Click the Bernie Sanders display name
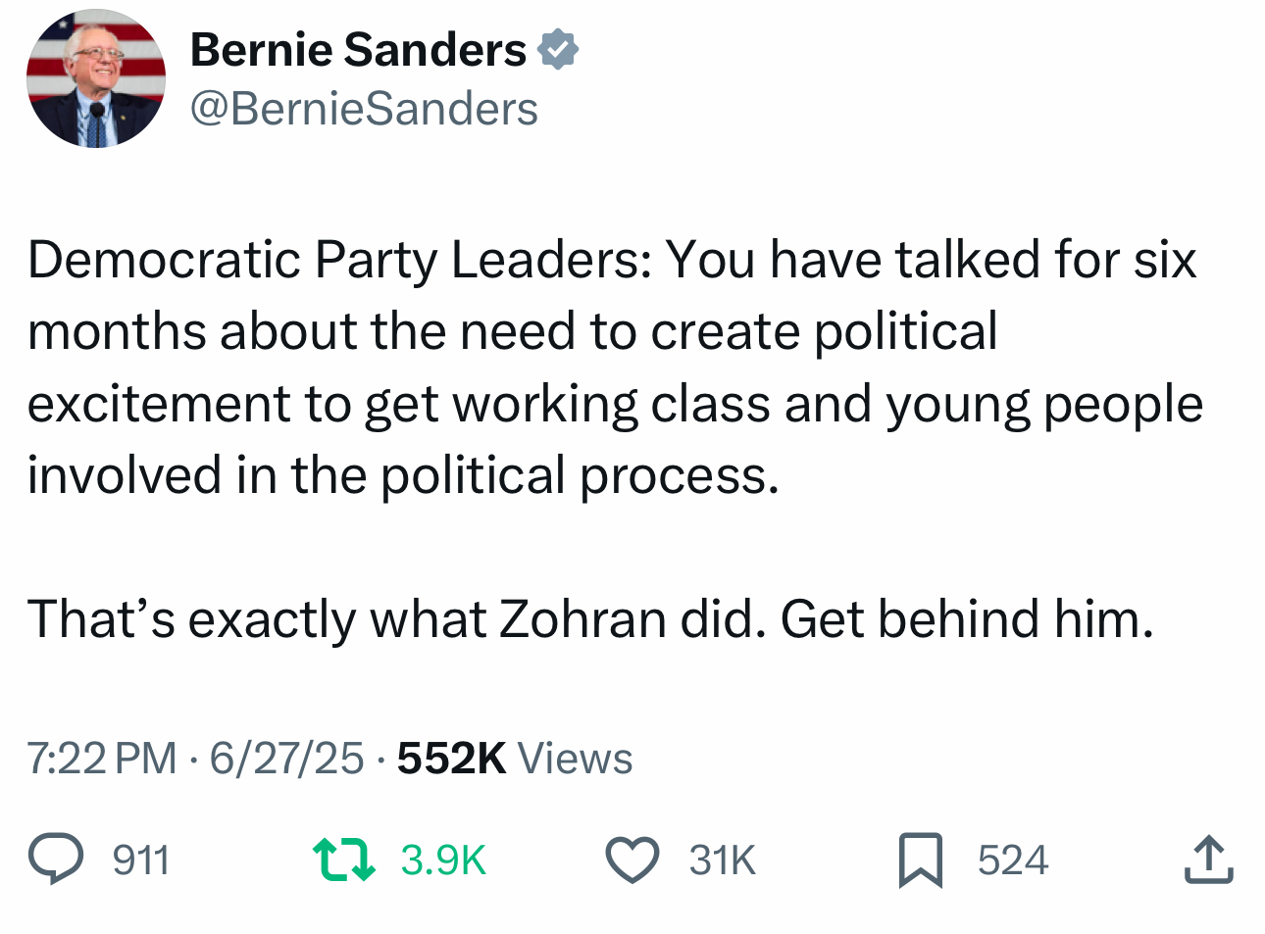The image size is (1265, 934). [358, 49]
